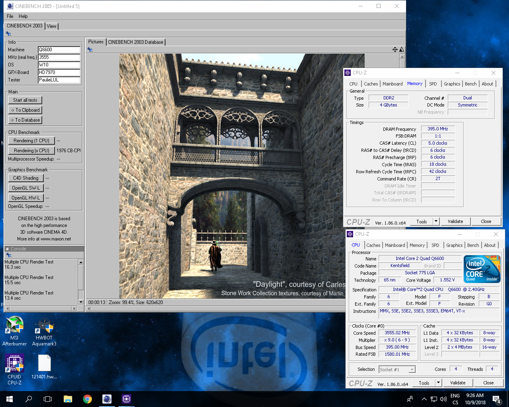Click the Console panel grip icon
This screenshot has width=509, height=407.
[x=8, y=255]
